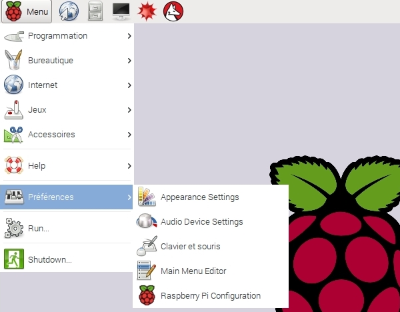Image resolution: width=400 pixels, height=312 pixels.
Task: Click the Internet globe icon in menu
Action: tap(13, 85)
